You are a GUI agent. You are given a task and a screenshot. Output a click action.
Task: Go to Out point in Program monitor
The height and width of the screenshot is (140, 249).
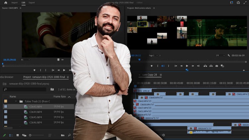coord(198,66)
